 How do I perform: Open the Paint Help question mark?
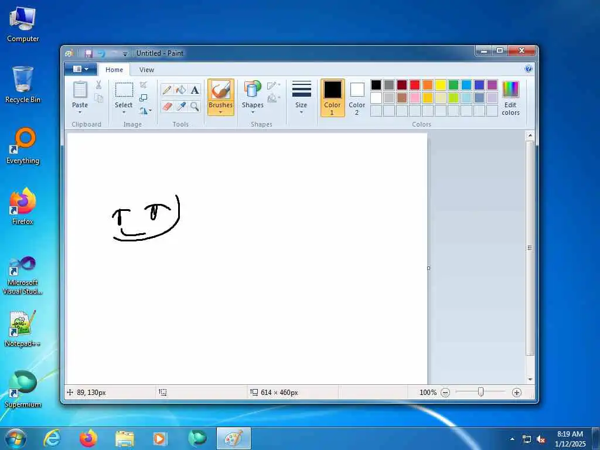click(529, 69)
